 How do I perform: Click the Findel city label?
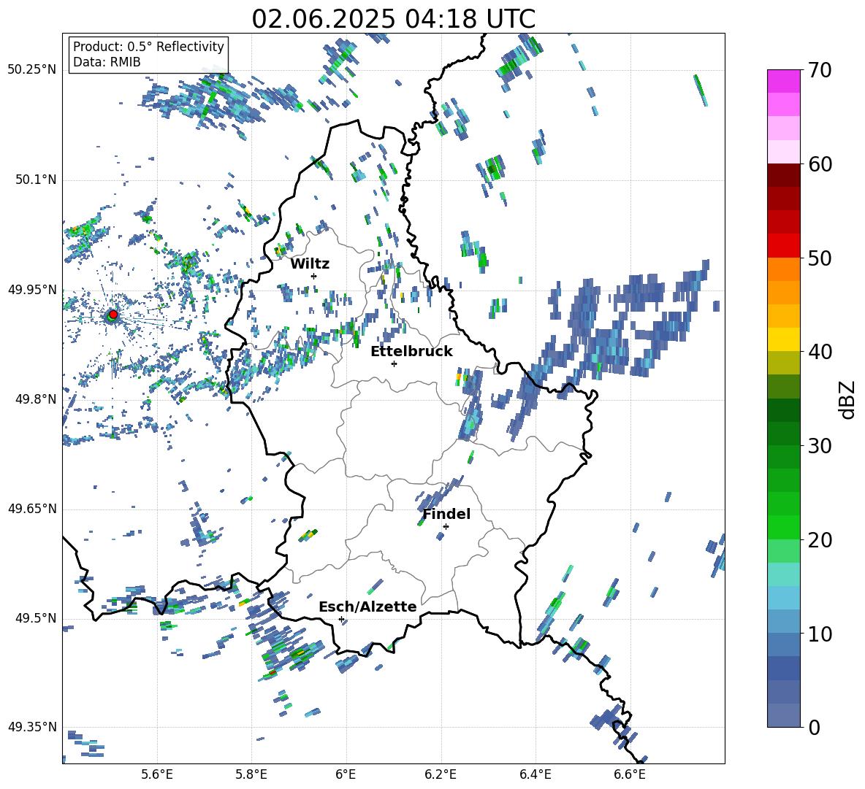tap(446, 514)
